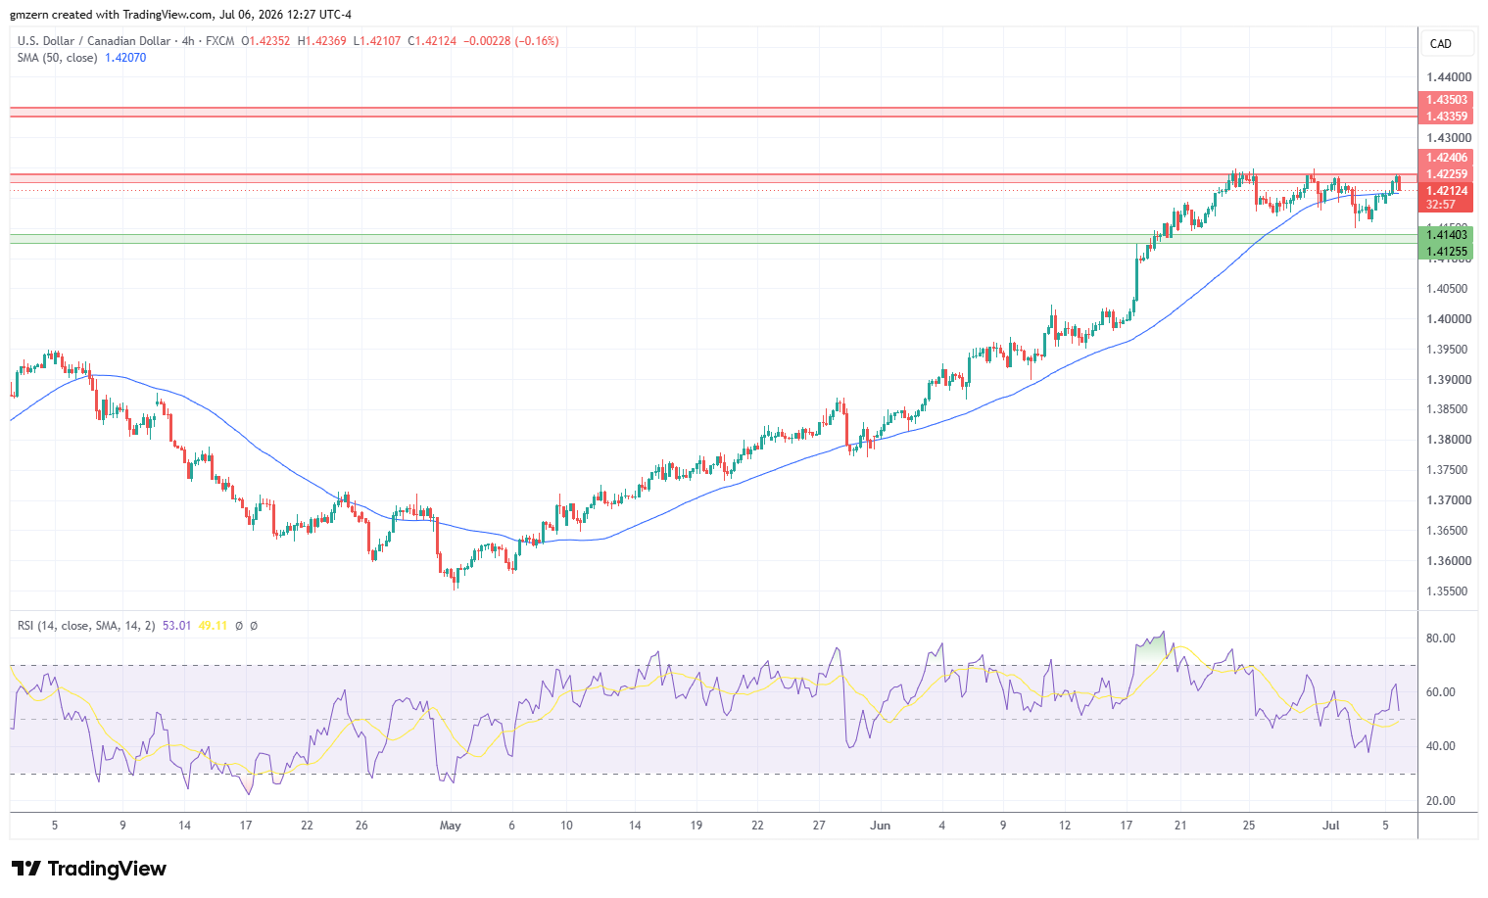Click the 1.43000 price axis tick
Viewport: 1488px width, 898px height.
(x=1448, y=138)
